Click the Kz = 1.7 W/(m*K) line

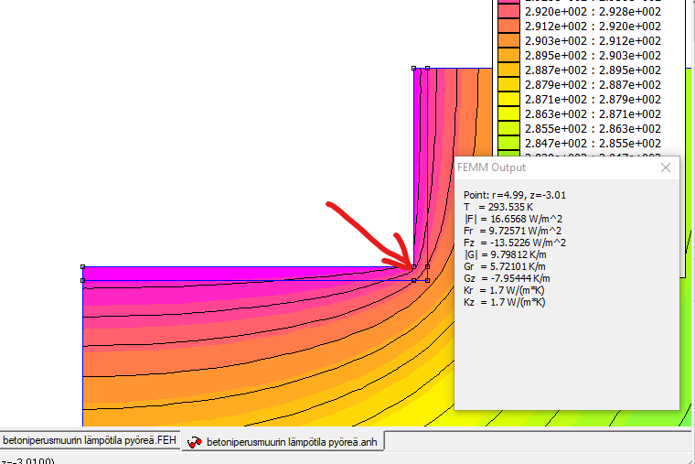(505, 302)
